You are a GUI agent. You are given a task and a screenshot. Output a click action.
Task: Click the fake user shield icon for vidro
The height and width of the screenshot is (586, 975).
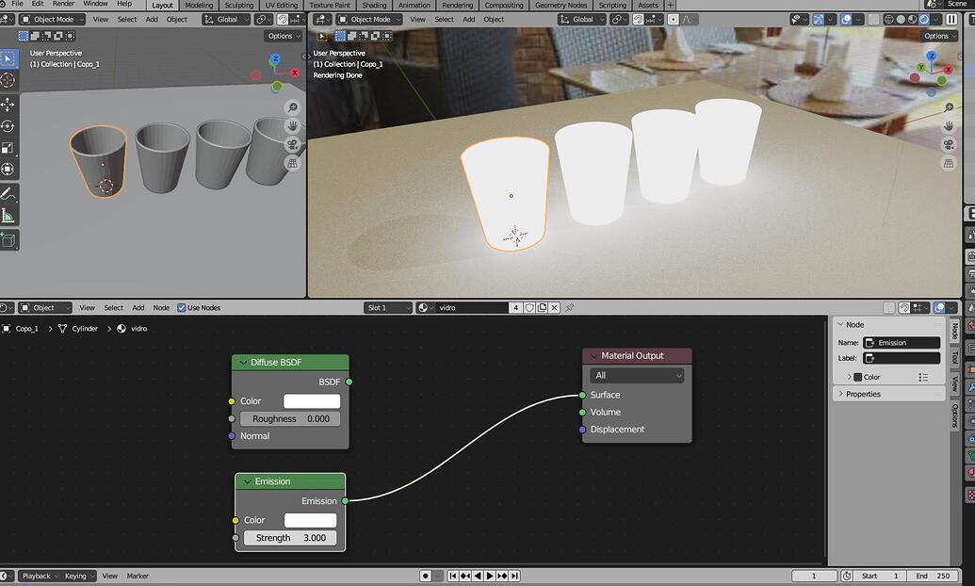coord(529,307)
